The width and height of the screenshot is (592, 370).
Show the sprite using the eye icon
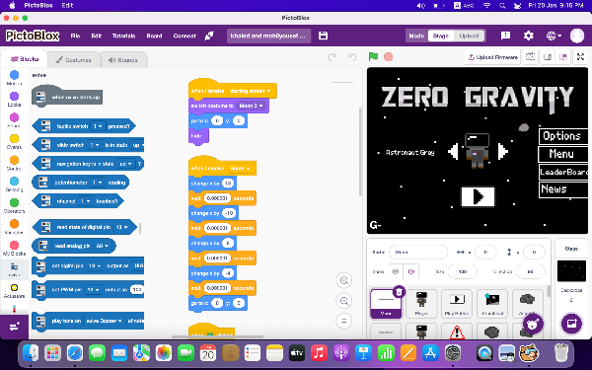click(x=396, y=271)
